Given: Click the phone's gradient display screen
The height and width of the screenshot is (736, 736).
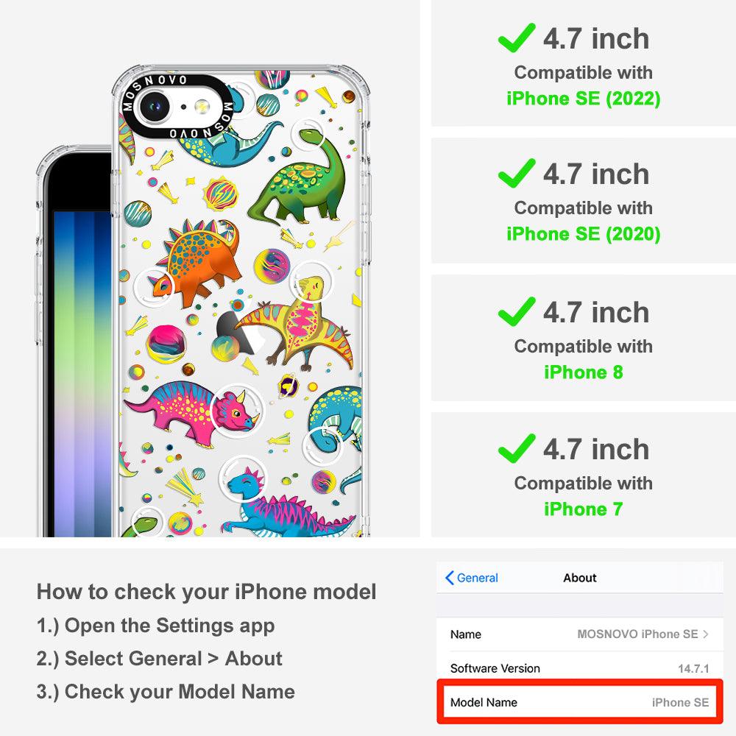Looking at the screenshot, I should [83, 374].
